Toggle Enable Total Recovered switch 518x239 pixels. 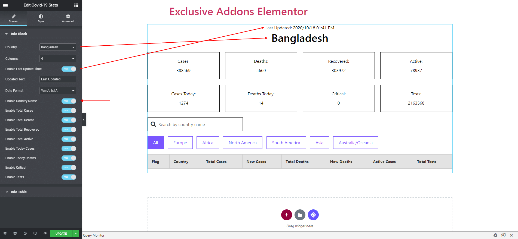click(x=69, y=130)
